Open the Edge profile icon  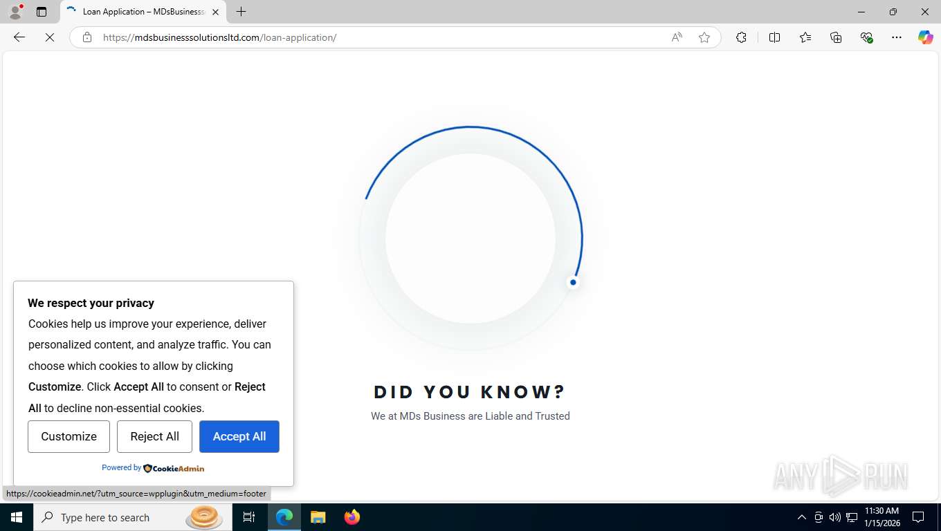coord(15,12)
